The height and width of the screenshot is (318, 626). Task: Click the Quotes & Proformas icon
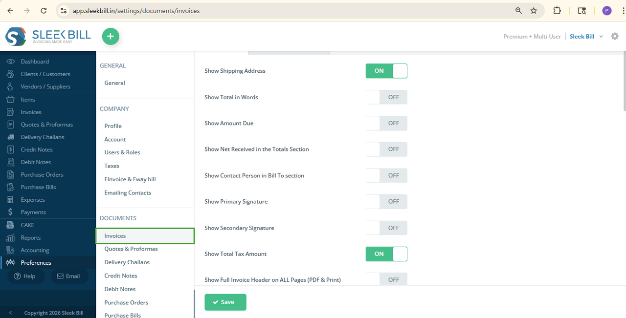[x=10, y=125]
